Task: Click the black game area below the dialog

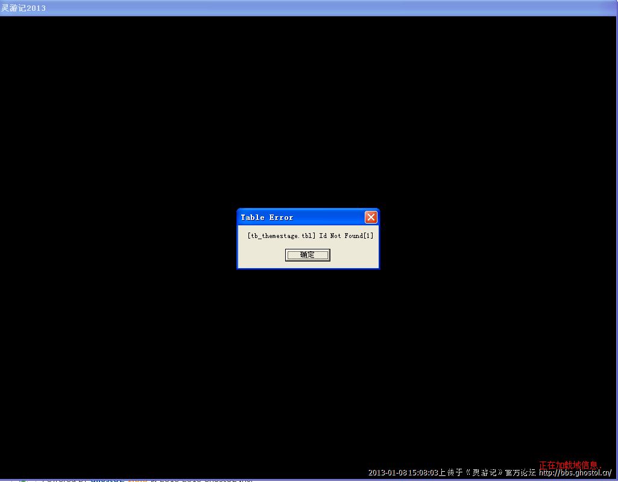Action: (307, 361)
